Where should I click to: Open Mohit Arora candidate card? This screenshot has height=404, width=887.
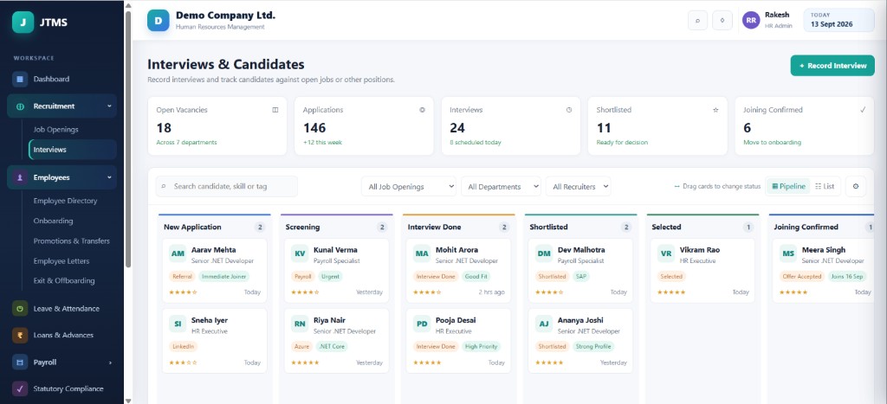459,270
